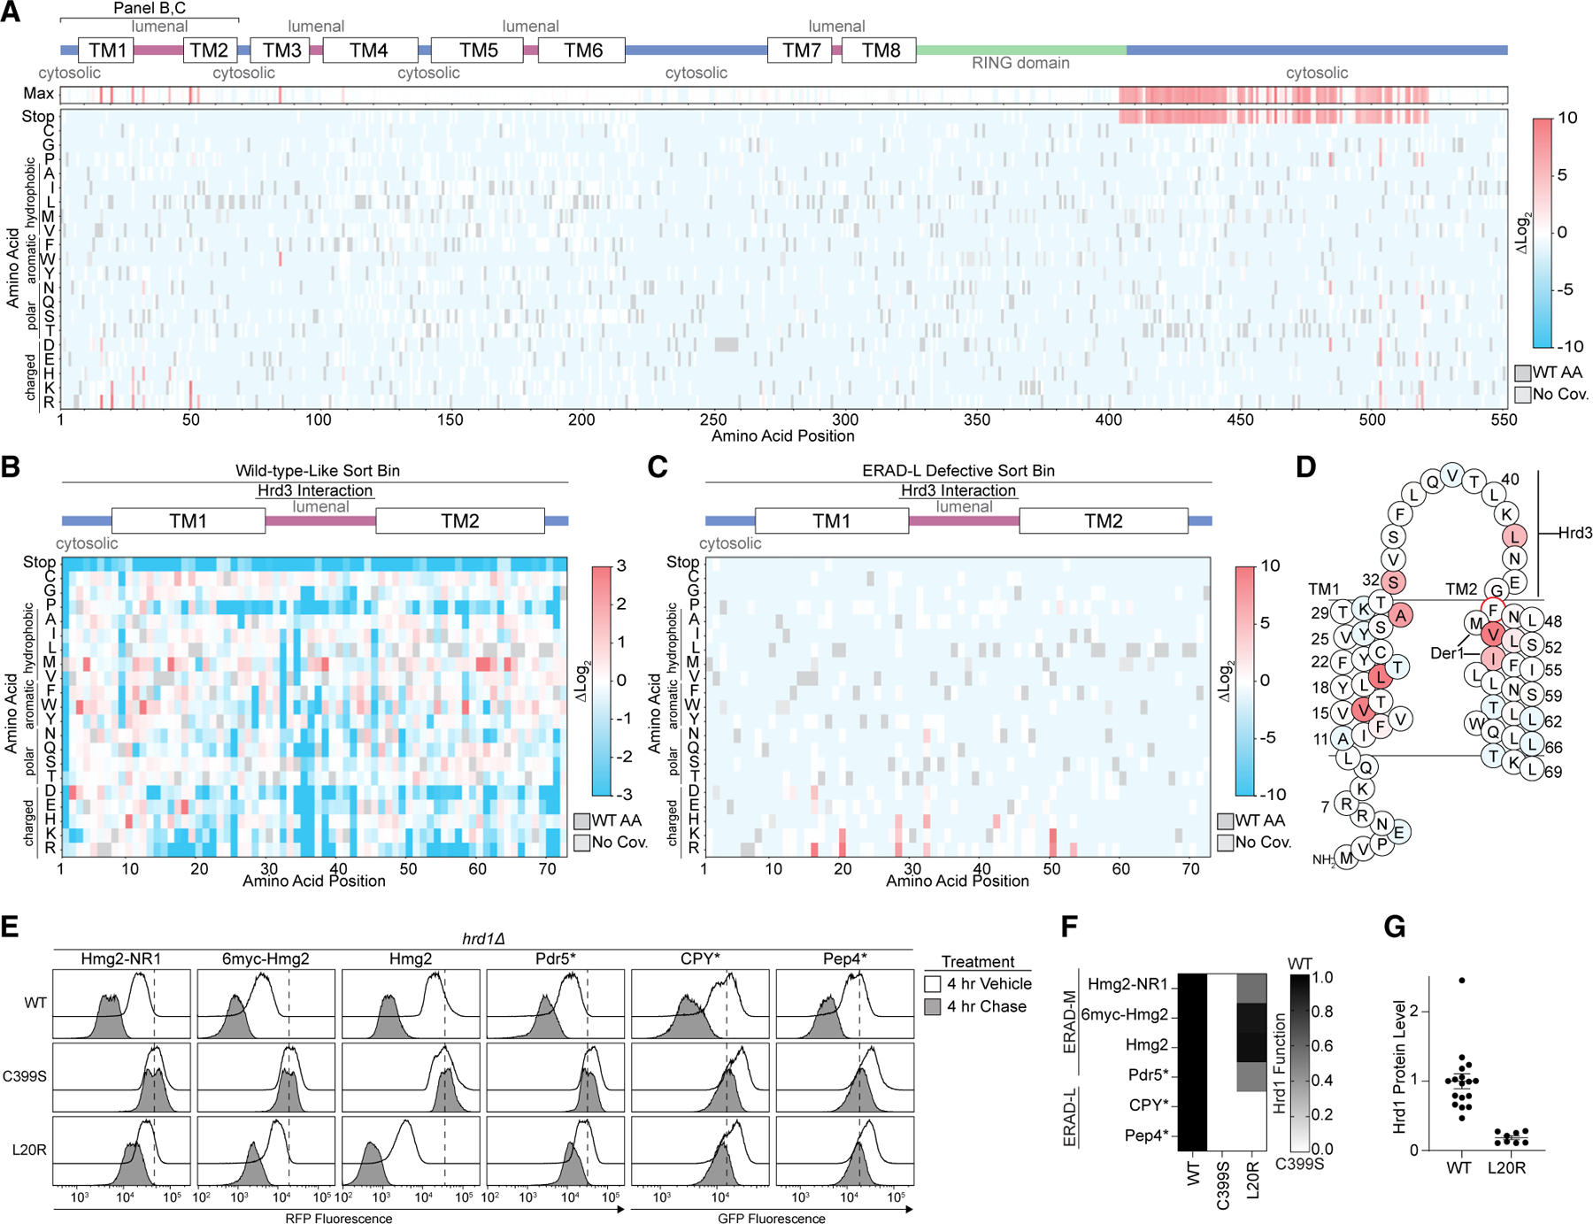Click the TM6 box in panel A

[581, 50]
